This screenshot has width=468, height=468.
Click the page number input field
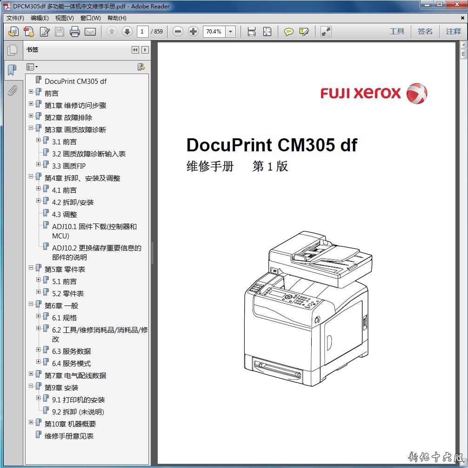point(143,32)
